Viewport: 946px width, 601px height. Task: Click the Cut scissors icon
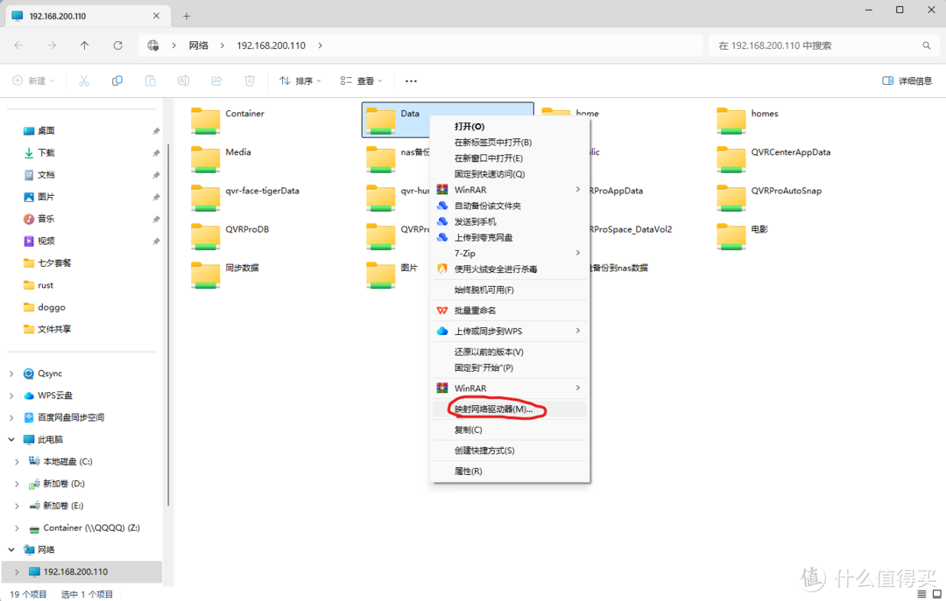pos(84,80)
